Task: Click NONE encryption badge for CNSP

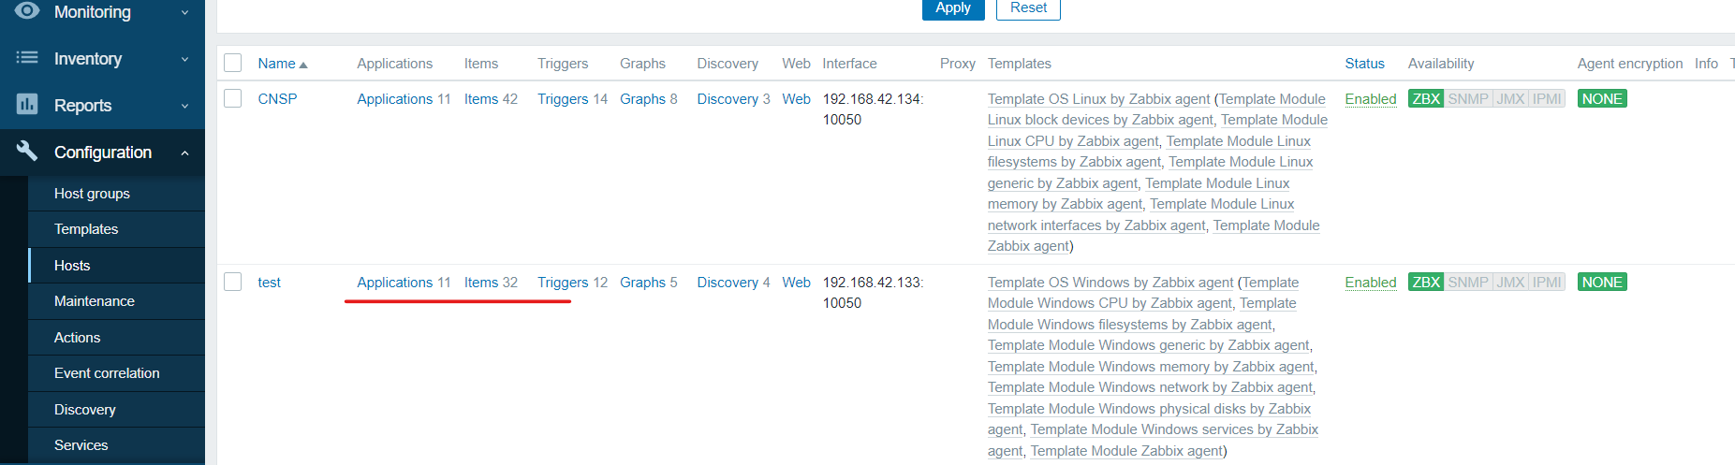Action: click(1602, 99)
